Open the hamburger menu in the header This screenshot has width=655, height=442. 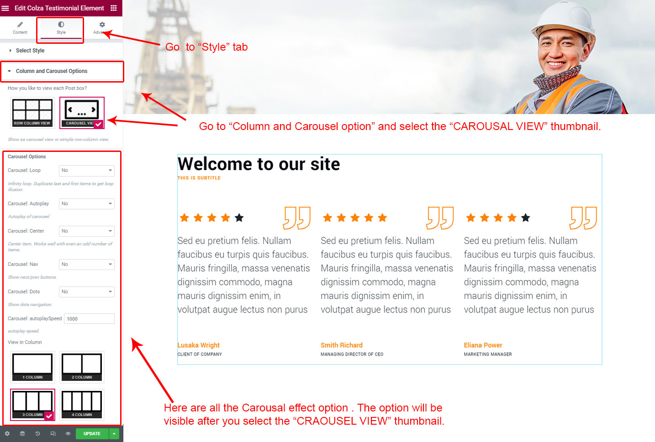point(5,8)
